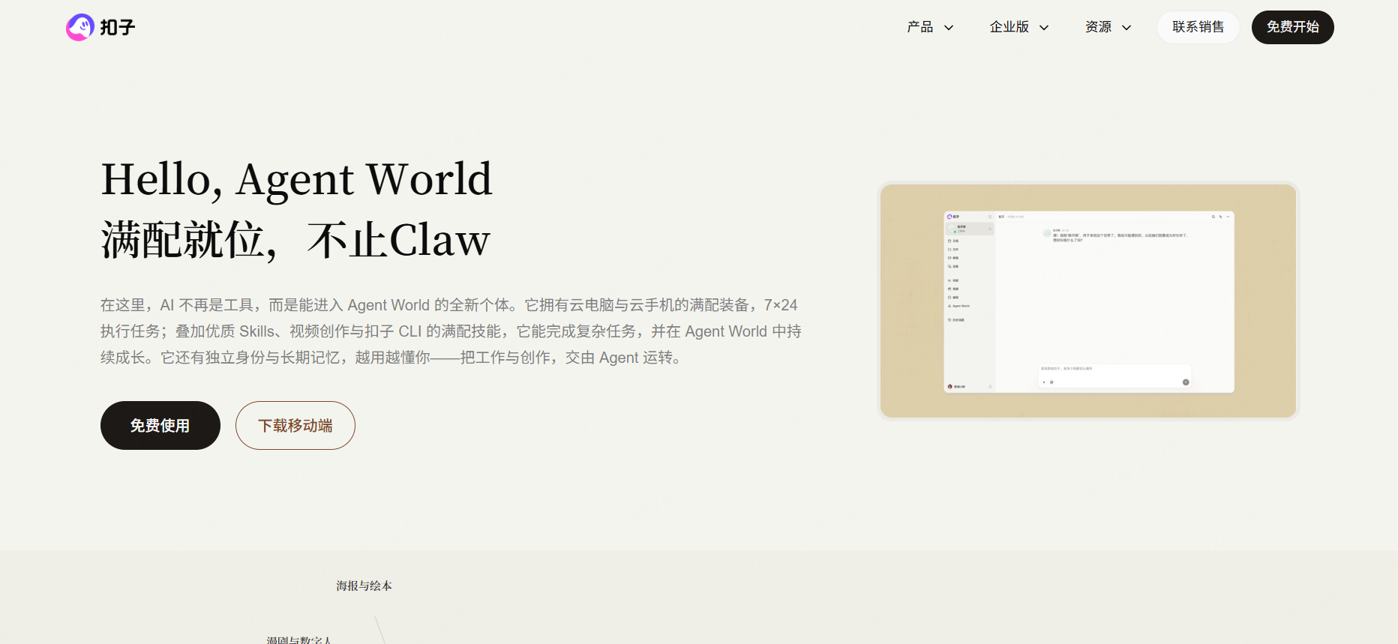Click the 扣子 logo icon
Screen dimensions: 1398x644
pos(80,28)
